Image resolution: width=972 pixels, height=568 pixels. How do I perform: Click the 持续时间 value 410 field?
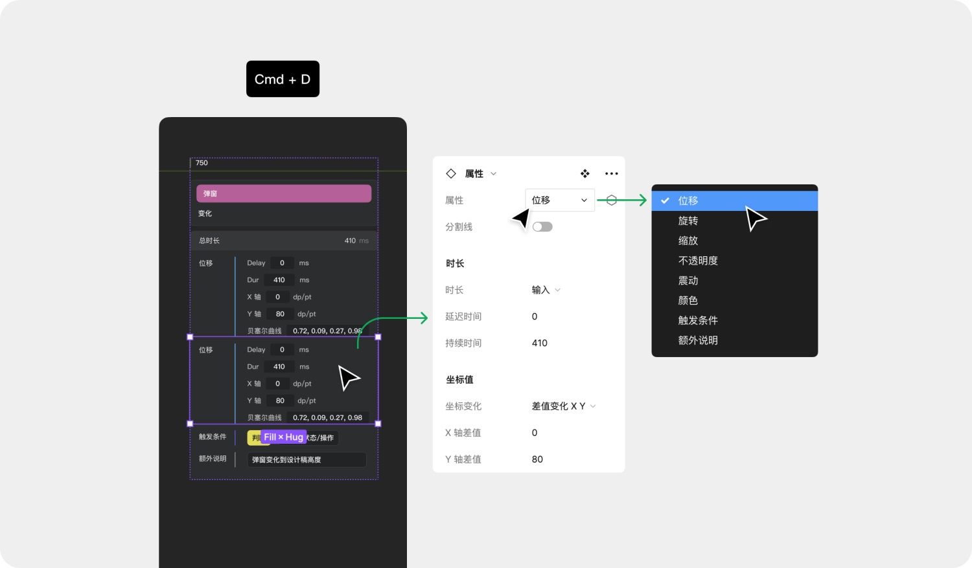pyautogui.click(x=540, y=343)
